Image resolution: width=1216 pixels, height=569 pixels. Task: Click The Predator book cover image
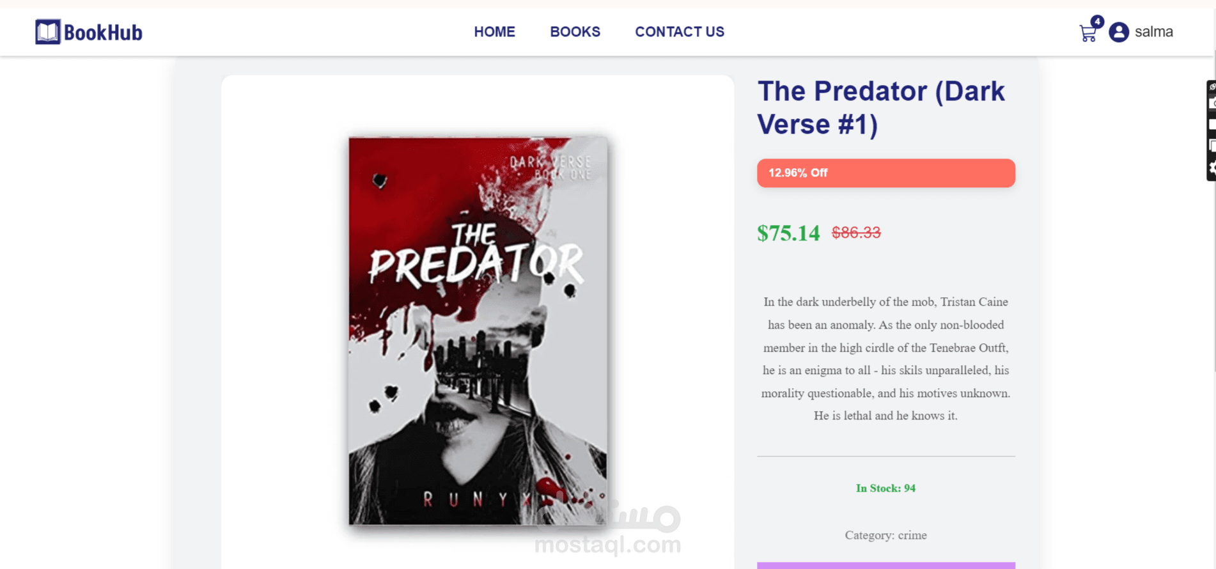pos(478,331)
